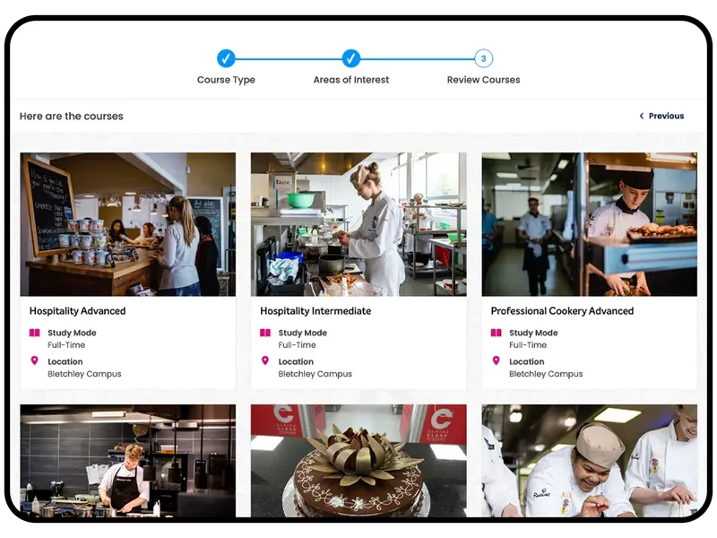Click Study Mode book icon in Hospitality Advanced
The height and width of the screenshot is (538, 717).
[x=35, y=333]
